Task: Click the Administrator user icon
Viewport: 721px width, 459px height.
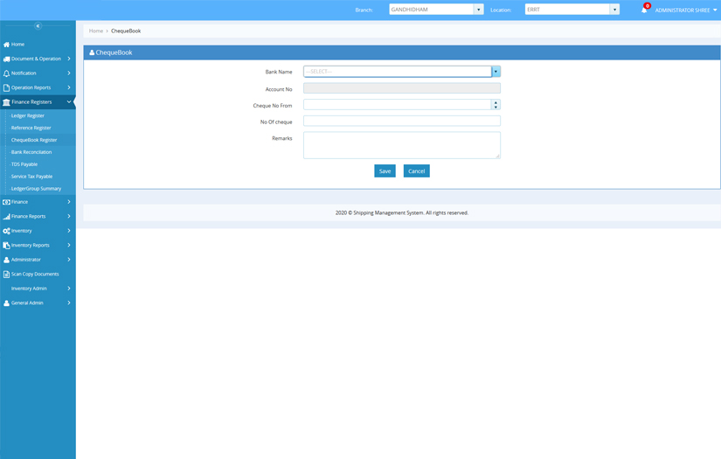Action: click(6, 260)
